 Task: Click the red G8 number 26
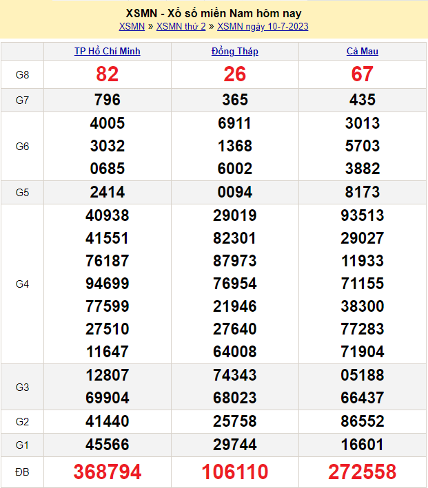[x=235, y=74]
